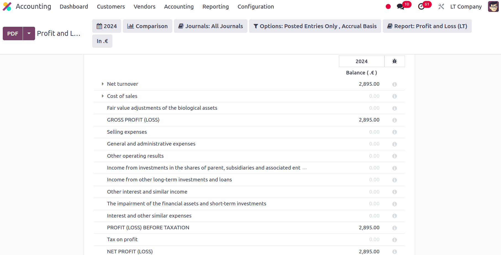Image resolution: width=501 pixels, height=255 pixels.
Task: Click the LT Company switcher
Action: pyautogui.click(x=466, y=7)
